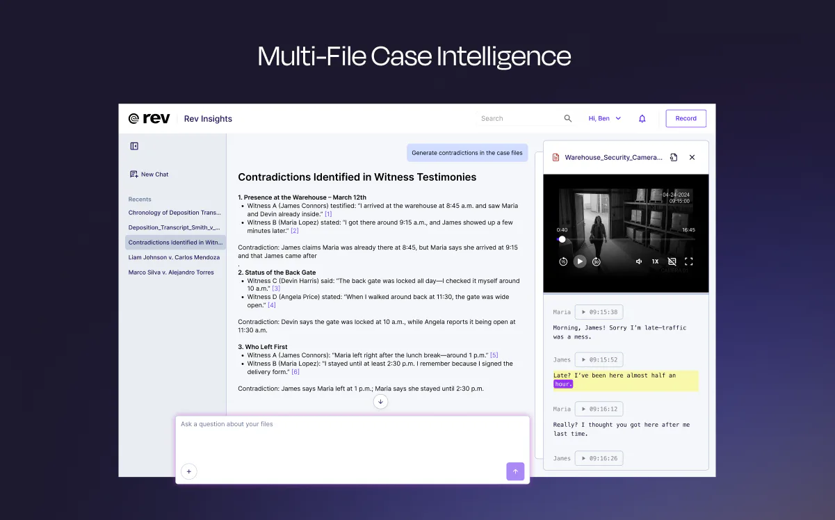
Task: Open the Hi, Ben account dropdown
Action: click(605, 119)
